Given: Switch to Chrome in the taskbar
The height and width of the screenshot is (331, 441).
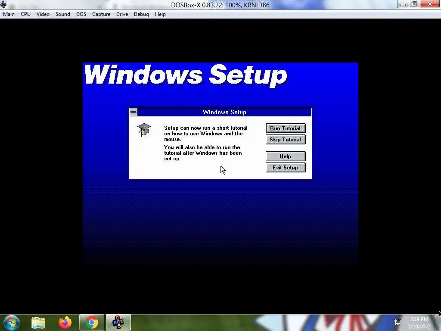Looking at the screenshot, I should pyautogui.click(x=92, y=322).
